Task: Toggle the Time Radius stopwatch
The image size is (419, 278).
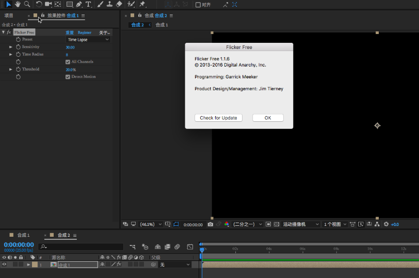Action: coord(18,55)
